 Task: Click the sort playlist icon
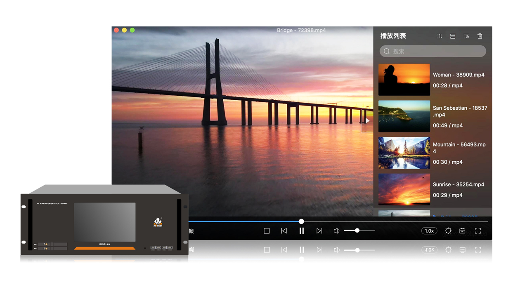click(x=439, y=36)
